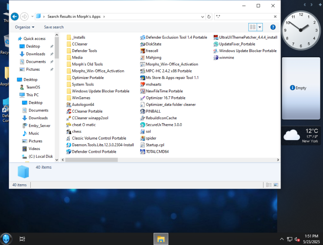The width and height of the screenshot is (323, 245).
Task: Open pinned Downloads under Quick access
Action: pyautogui.click(x=36, y=54)
